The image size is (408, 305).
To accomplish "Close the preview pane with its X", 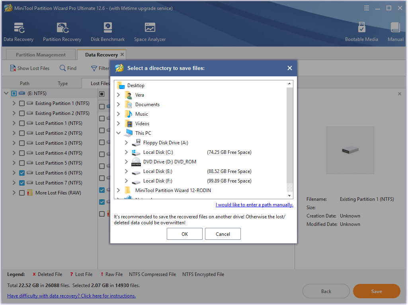I will [x=399, y=94].
